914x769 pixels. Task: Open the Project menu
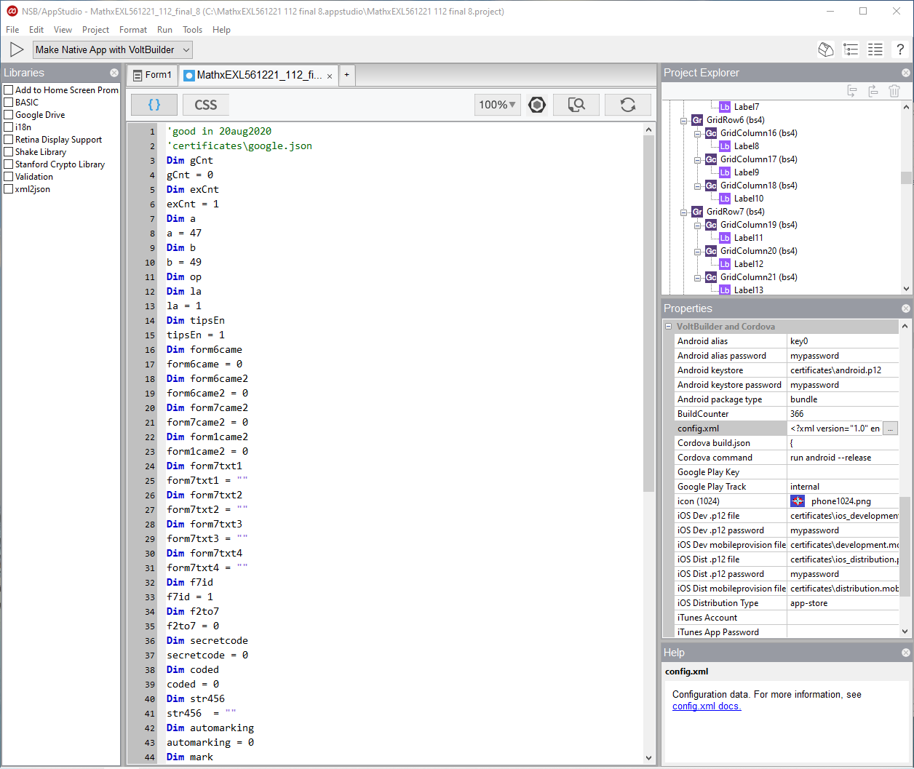coord(95,30)
